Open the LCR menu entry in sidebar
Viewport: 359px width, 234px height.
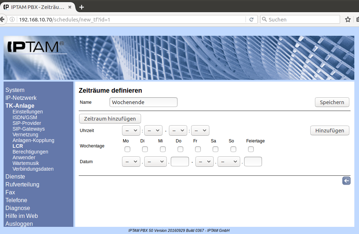click(18, 146)
